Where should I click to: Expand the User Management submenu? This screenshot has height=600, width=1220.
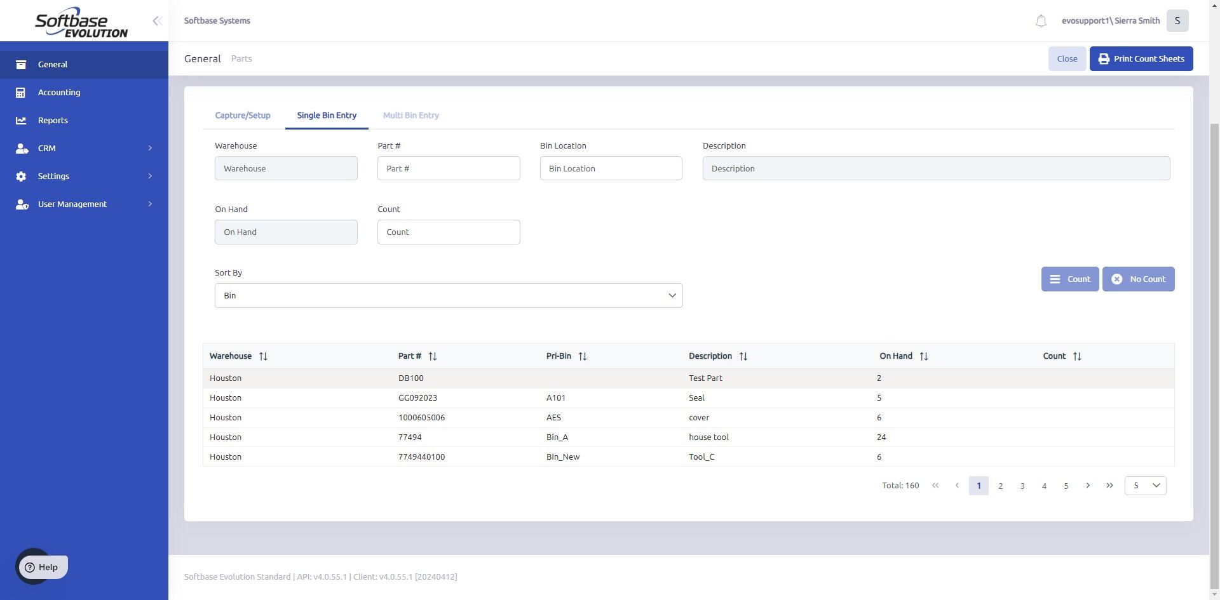[x=150, y=204]
